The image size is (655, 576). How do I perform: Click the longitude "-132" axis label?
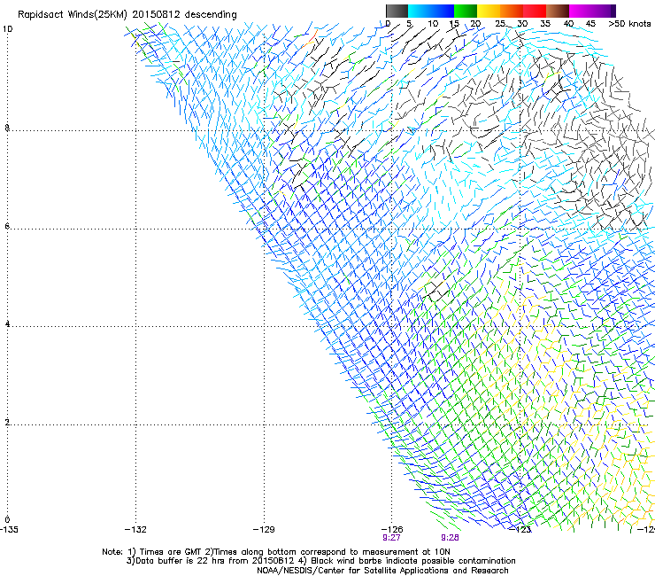[135, 530]
